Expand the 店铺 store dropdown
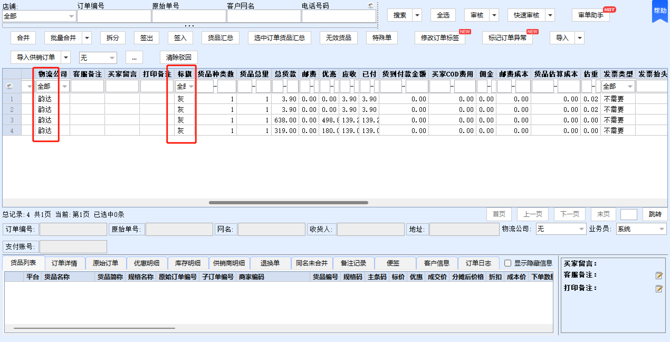Viewport: 670px width, 342px height. click(71, 16)
